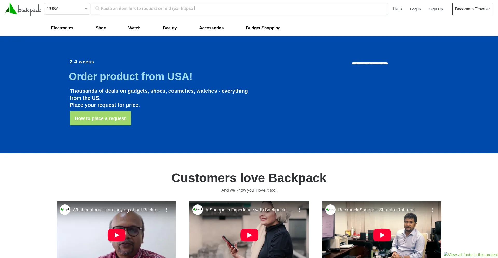Viewport: 498px width, 258px height.
Task: Open the Budget Shopping category
Action: point(263,28)
